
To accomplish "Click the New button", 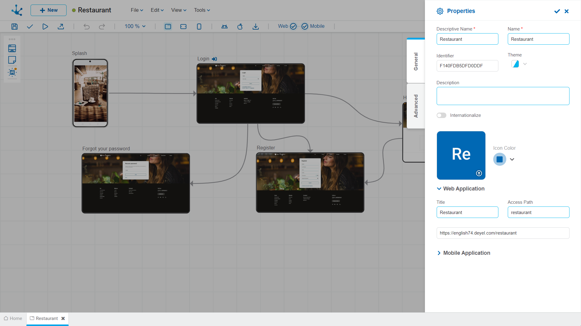I will [x=48, y=10].
